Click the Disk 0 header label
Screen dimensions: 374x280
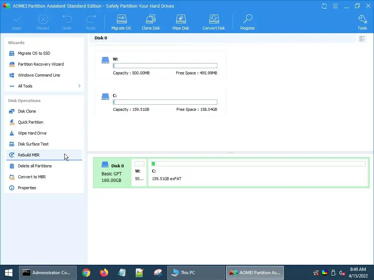[101, 38]
